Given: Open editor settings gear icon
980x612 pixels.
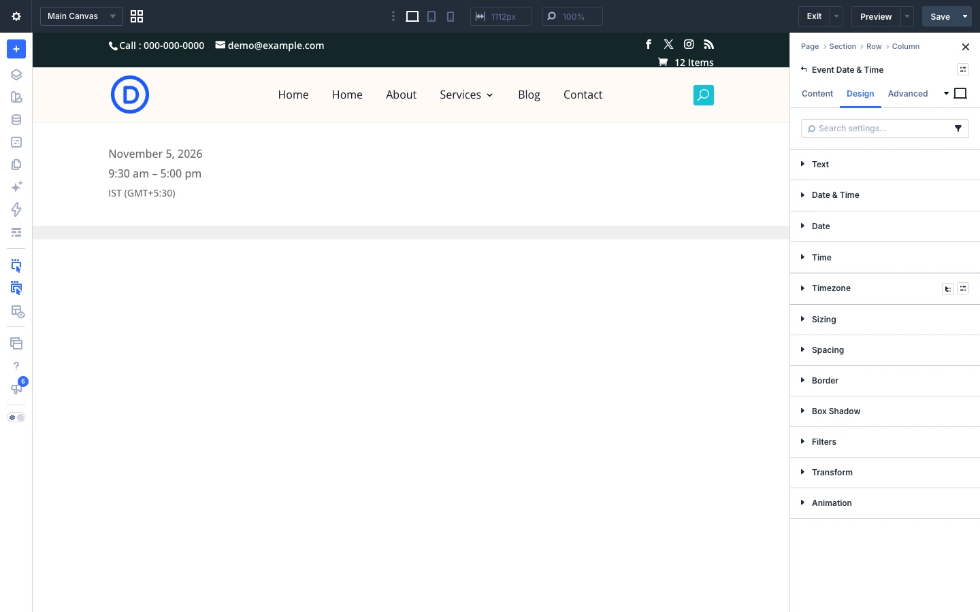Looking at the screenshot, I should pyautogui.click(x=16, y=16).
